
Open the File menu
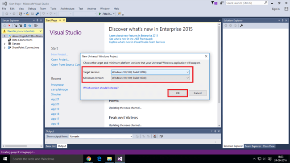coord(4,8)
